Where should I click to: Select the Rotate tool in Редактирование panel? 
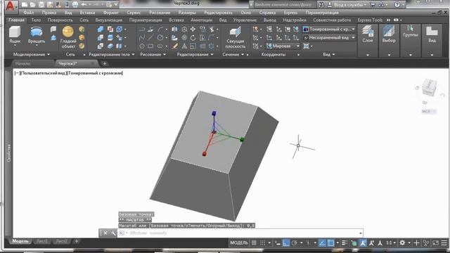pos(193,37)
